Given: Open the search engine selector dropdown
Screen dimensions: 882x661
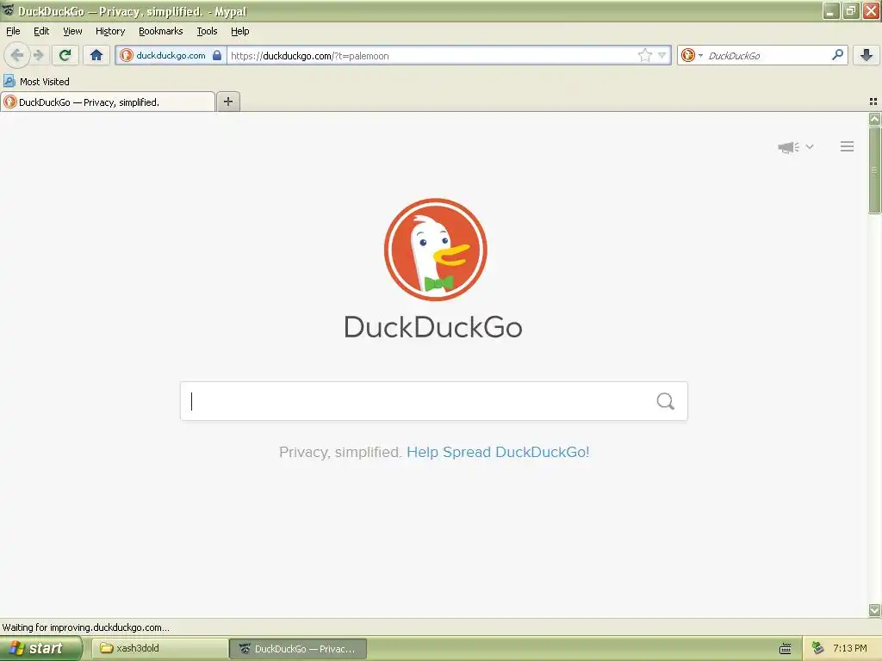Looking at the screenshot, I should (692, 55).
